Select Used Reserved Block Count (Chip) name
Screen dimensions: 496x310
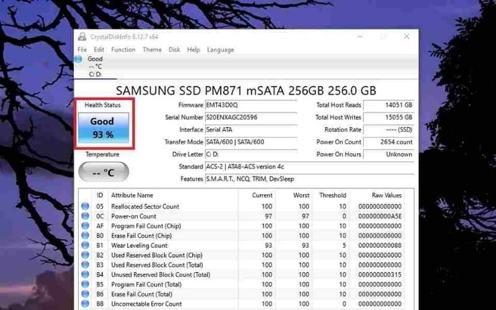click(157, 255)
